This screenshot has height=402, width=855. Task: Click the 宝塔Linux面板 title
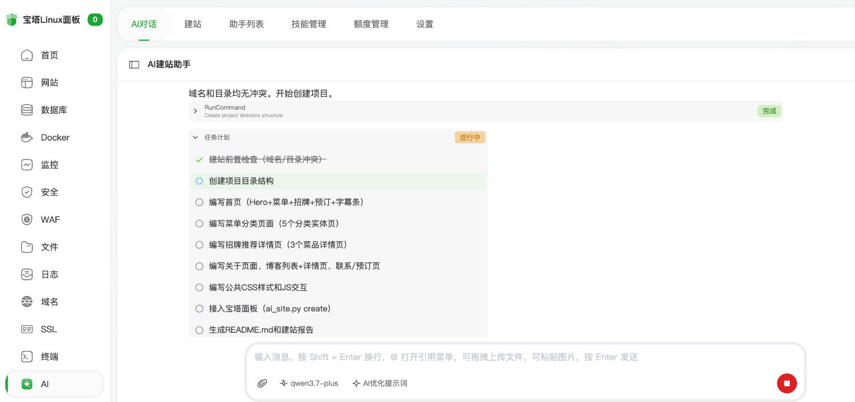pos(51,20)
